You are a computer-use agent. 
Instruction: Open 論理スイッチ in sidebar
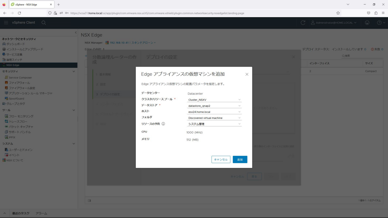tap(14, 60)
